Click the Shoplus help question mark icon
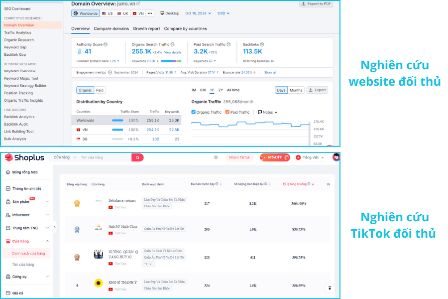448x299 pixels. (216, 157)
